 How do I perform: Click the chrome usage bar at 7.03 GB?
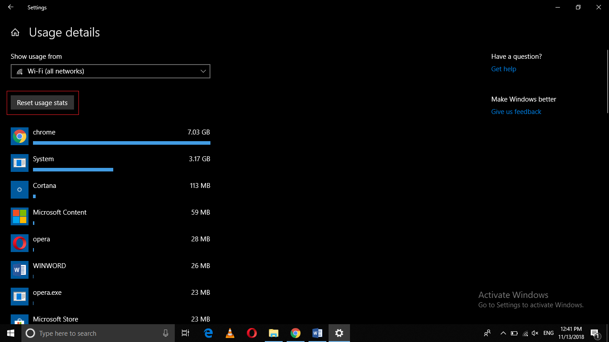122,143
